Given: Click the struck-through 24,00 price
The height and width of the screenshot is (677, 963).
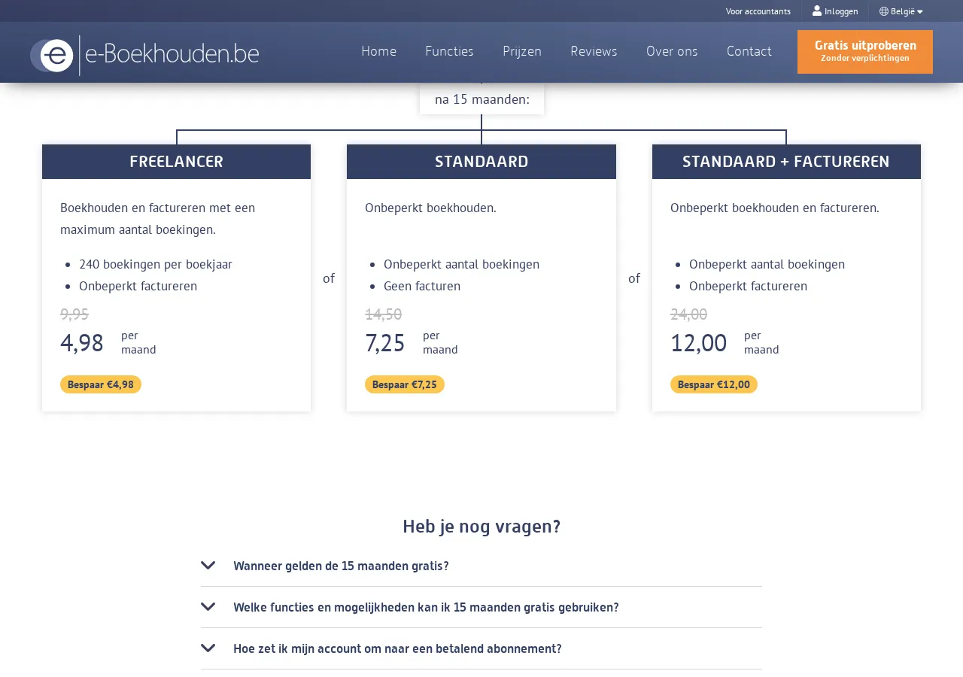Looking at the screenshot, I should click(689, 314).
